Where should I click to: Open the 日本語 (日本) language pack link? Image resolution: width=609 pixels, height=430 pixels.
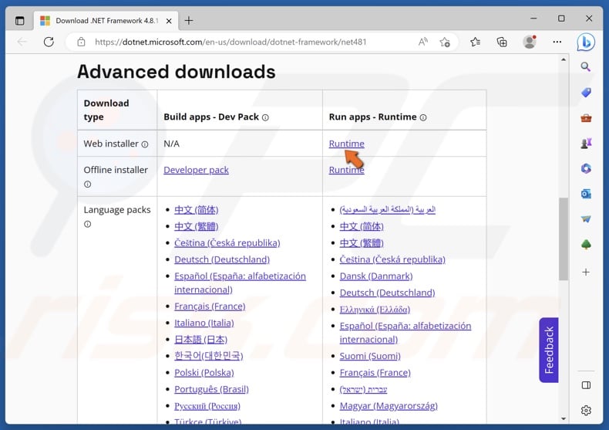click(x=200, y=340)
